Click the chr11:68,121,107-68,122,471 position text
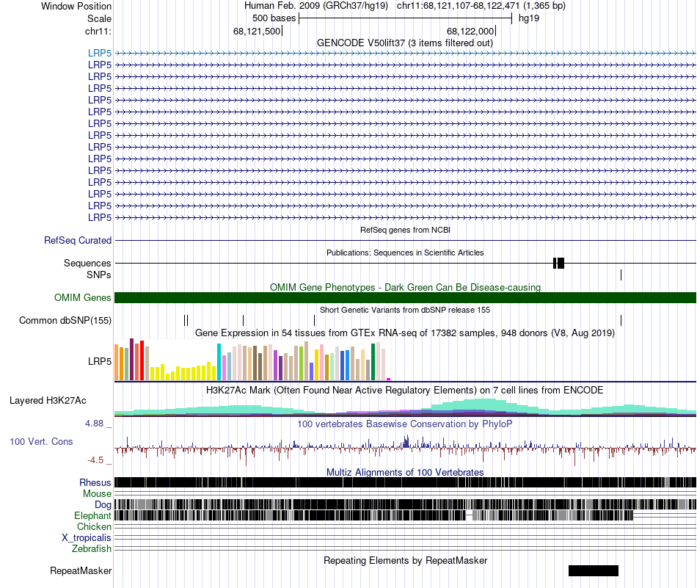 [481, 6]
